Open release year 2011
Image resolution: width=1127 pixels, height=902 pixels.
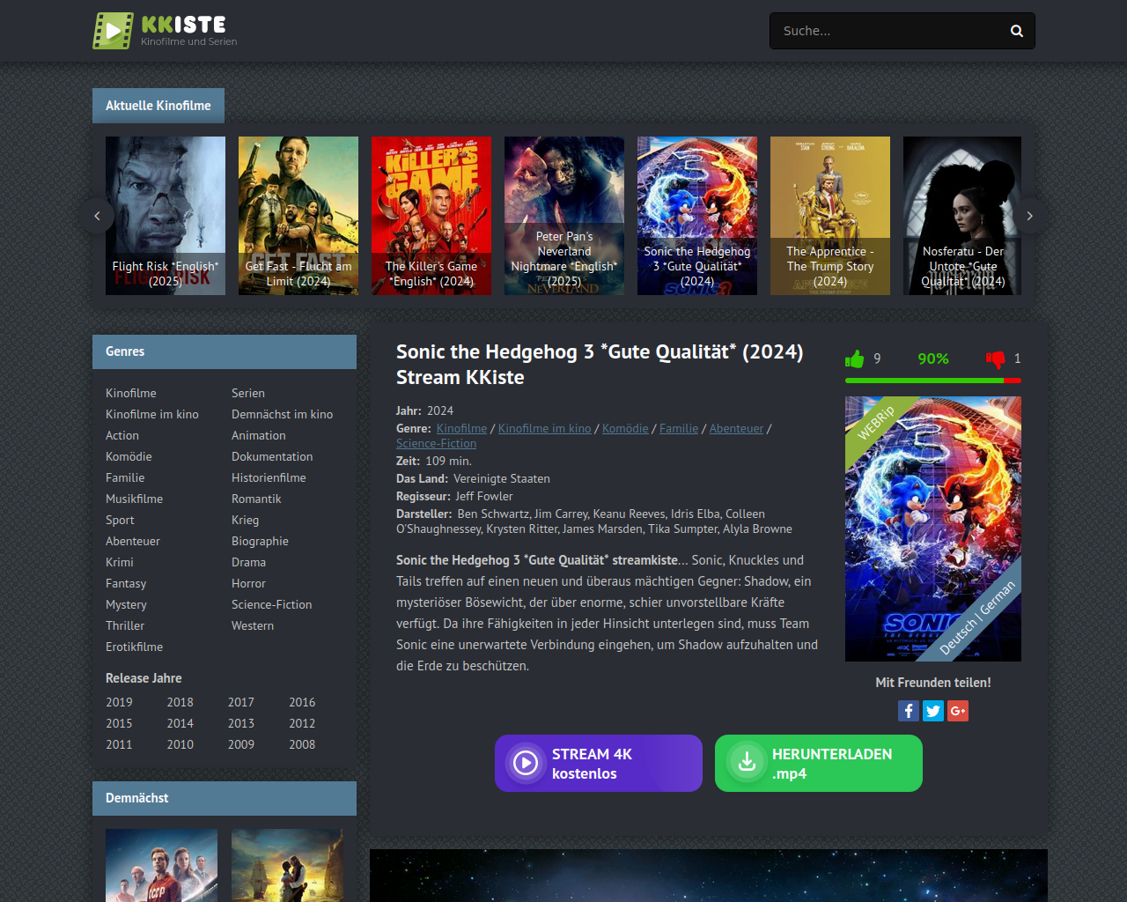(119, 744)
